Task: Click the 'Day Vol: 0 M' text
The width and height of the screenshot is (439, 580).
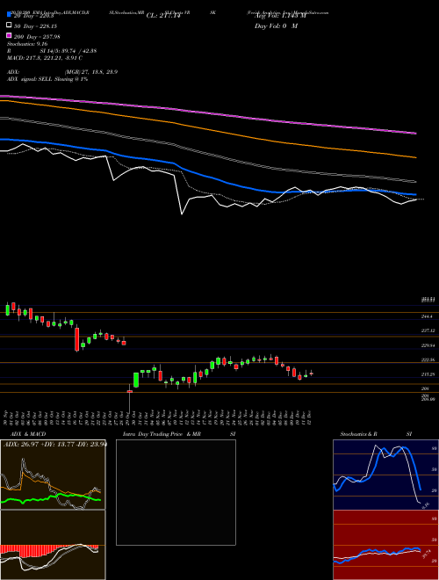Action: tap(276, 26)
